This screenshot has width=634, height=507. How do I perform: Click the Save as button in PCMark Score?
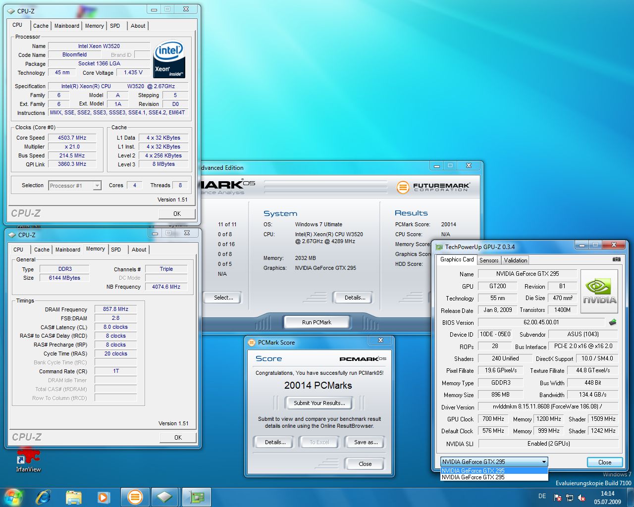pyautogui.click(x=366, y=442)
